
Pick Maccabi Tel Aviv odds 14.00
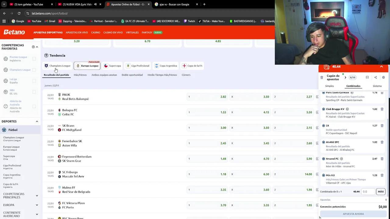point(293,174)
